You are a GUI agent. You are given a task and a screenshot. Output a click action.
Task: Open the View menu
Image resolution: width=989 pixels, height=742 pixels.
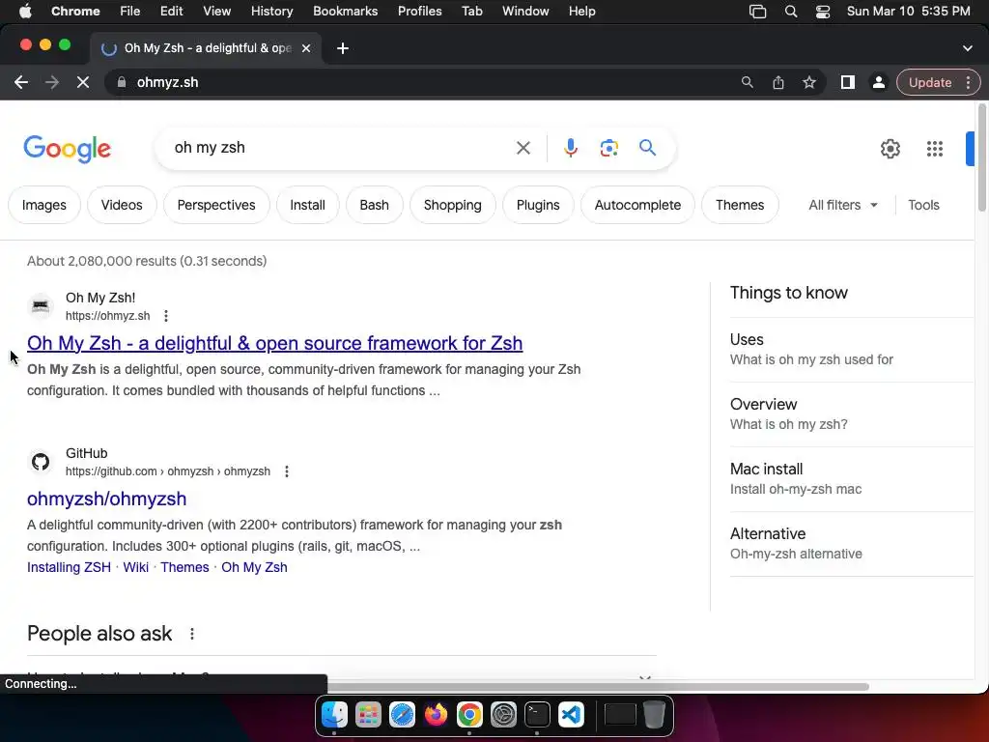[x=217, y=12]
